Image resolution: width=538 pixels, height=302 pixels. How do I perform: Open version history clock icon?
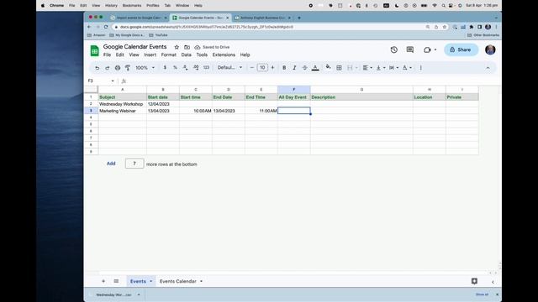point(394,49)
